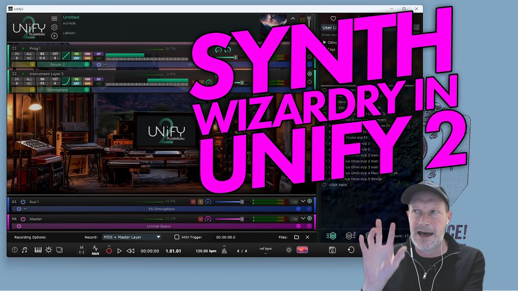Toggle PB filter on Instrument Layer 2
Image resolution: width=518 pixels, height=291 pixels.
pyautogui.click(x=77, y=79)
